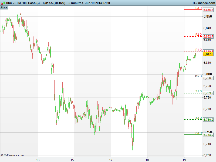Click the © IT-Finance.com copyright text

tap(12, 155)
